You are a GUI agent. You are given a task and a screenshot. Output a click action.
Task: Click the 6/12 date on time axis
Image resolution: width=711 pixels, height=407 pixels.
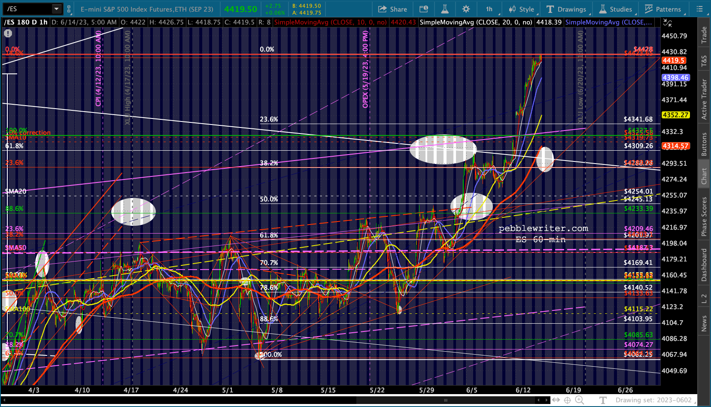click(x=523, y=390)
